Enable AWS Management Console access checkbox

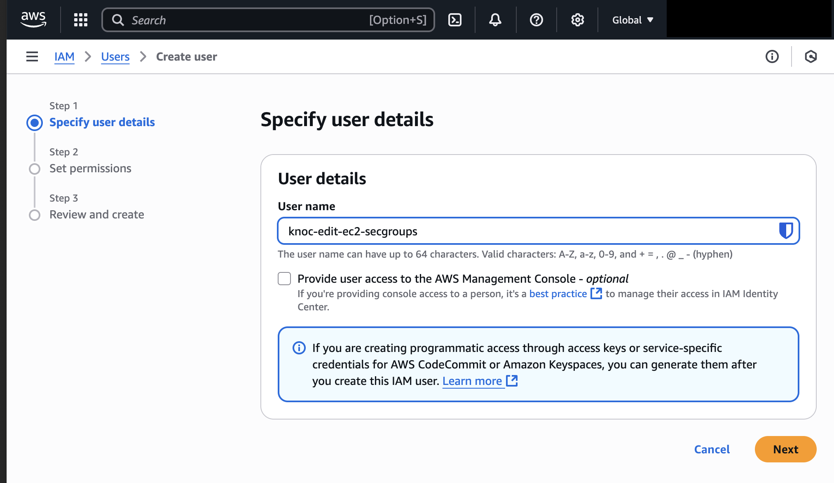[x=284, y=279]
